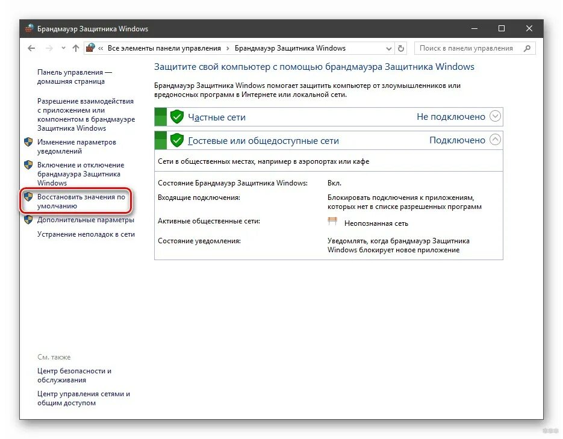The height and width of the screenshot is (439, 563).
Task: Click the forward navigation arrow
Action: (x=49, y=48)
